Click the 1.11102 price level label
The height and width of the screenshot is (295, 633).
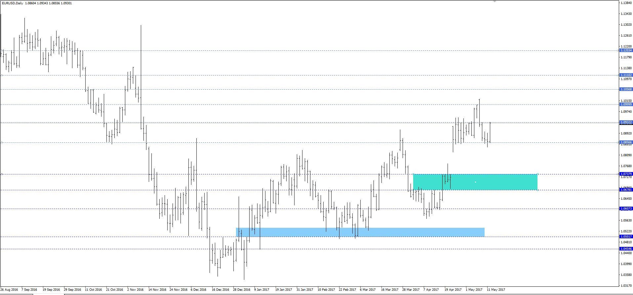click(x=626, y=75)
